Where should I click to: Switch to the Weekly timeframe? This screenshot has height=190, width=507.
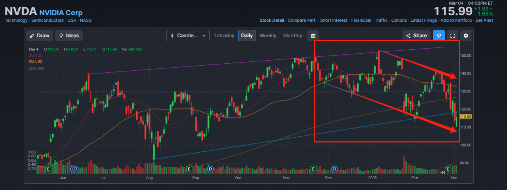(x=268, y=36)
